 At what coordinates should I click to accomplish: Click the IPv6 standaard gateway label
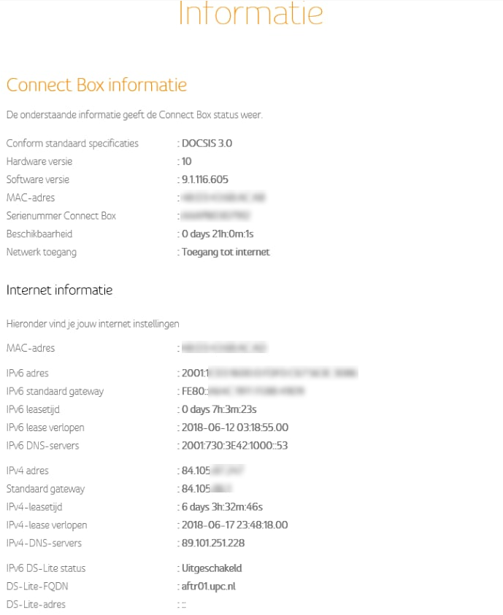pos(55,391)
